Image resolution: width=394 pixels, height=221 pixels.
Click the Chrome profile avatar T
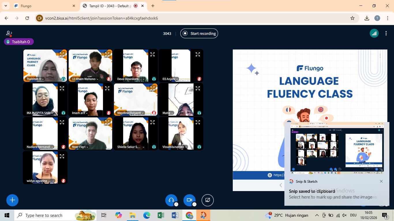tap(377, 18)
